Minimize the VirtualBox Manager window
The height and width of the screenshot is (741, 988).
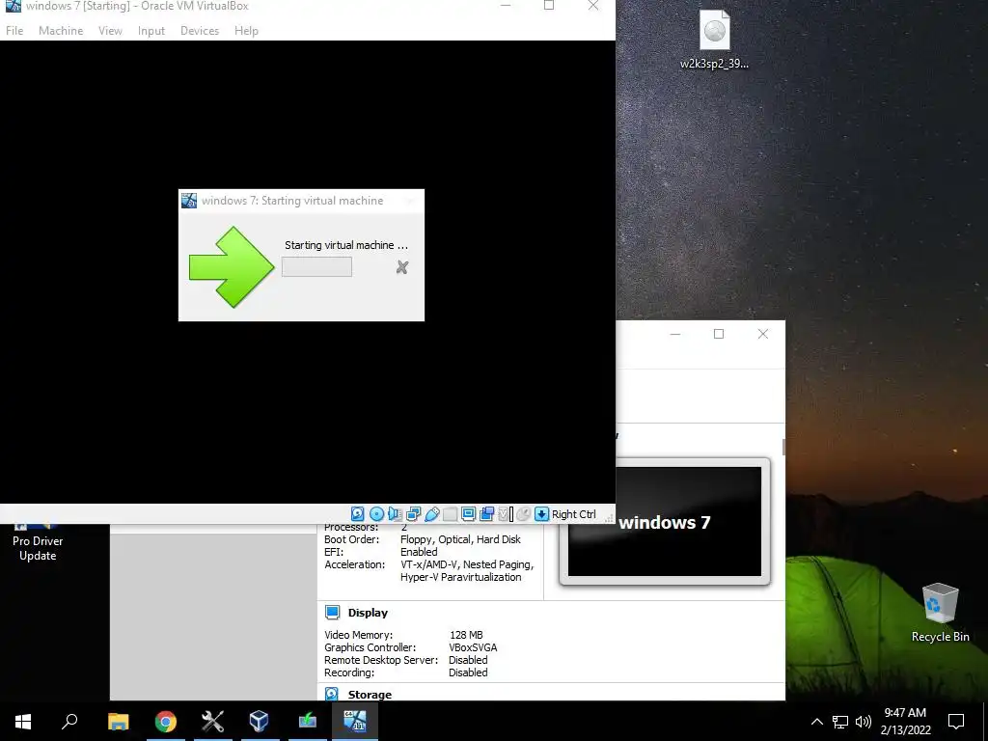click(675, 334)
